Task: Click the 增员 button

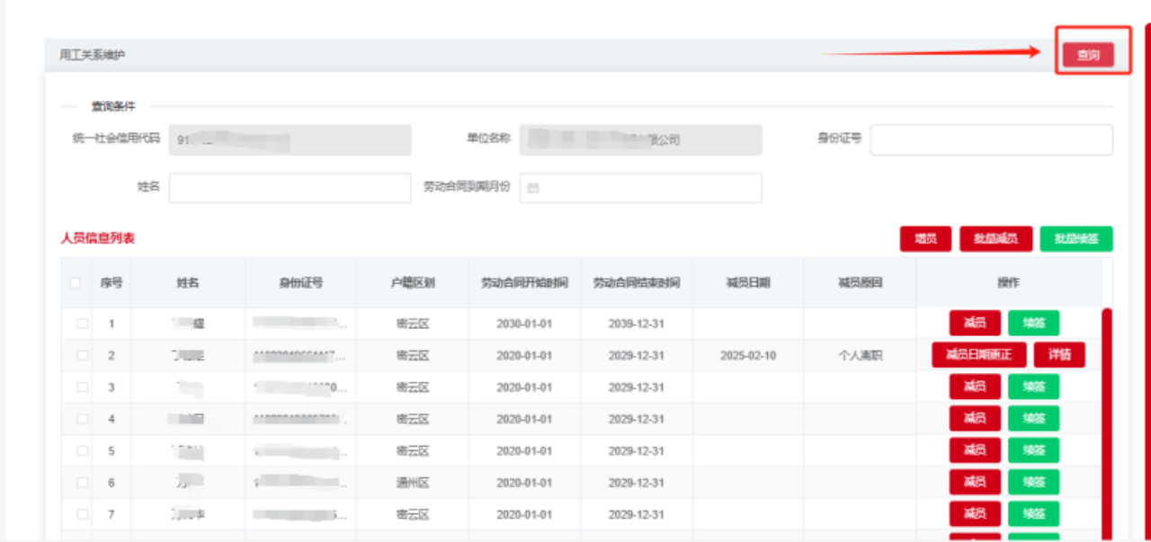Action: pos(925,239)
